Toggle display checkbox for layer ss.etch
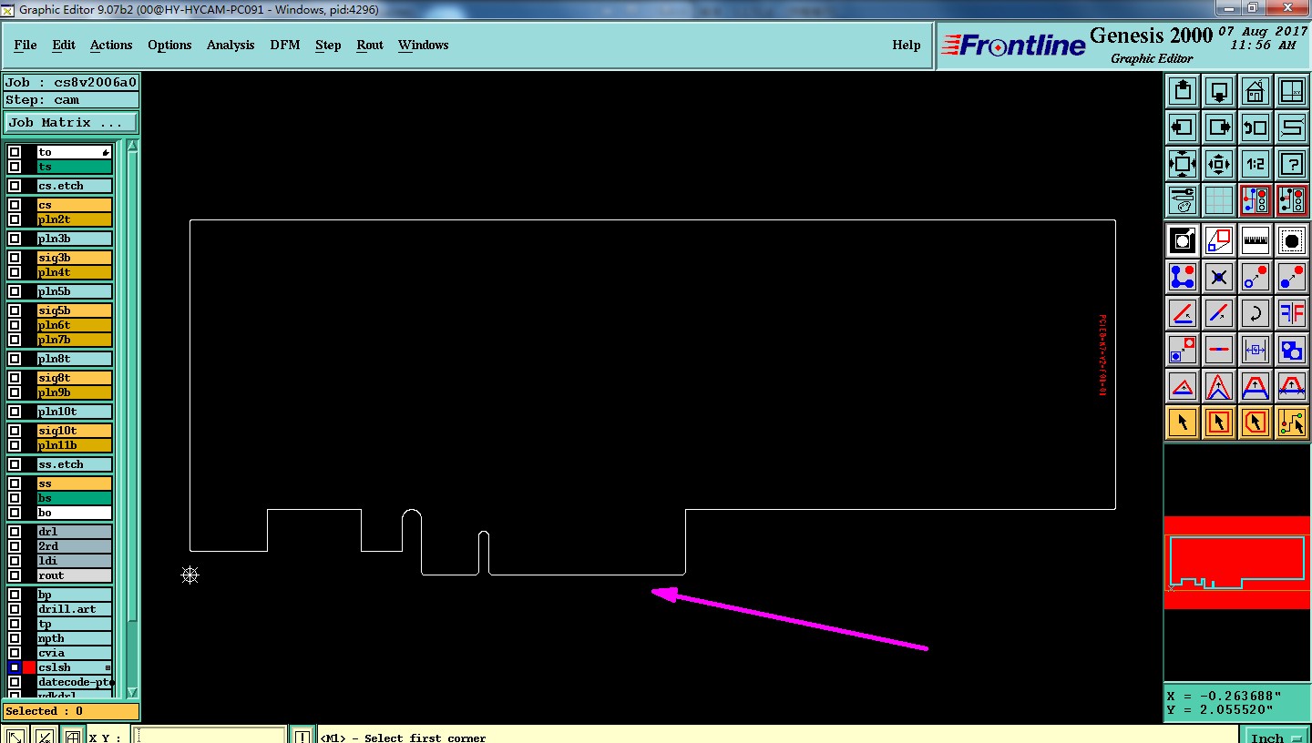This screenshot has height=743, width=1312. (15, 464)
